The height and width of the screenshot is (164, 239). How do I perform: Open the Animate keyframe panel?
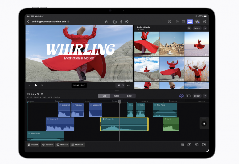coord(62,145)
